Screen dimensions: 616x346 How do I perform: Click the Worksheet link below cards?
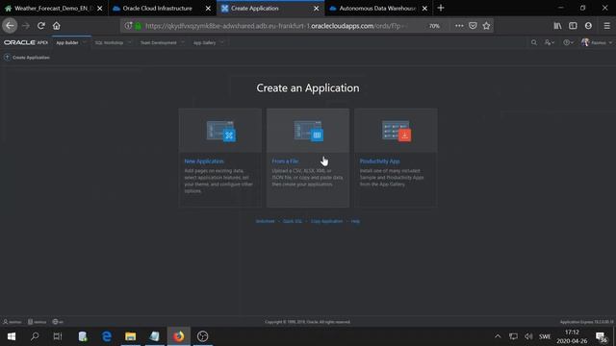[266, 221]
